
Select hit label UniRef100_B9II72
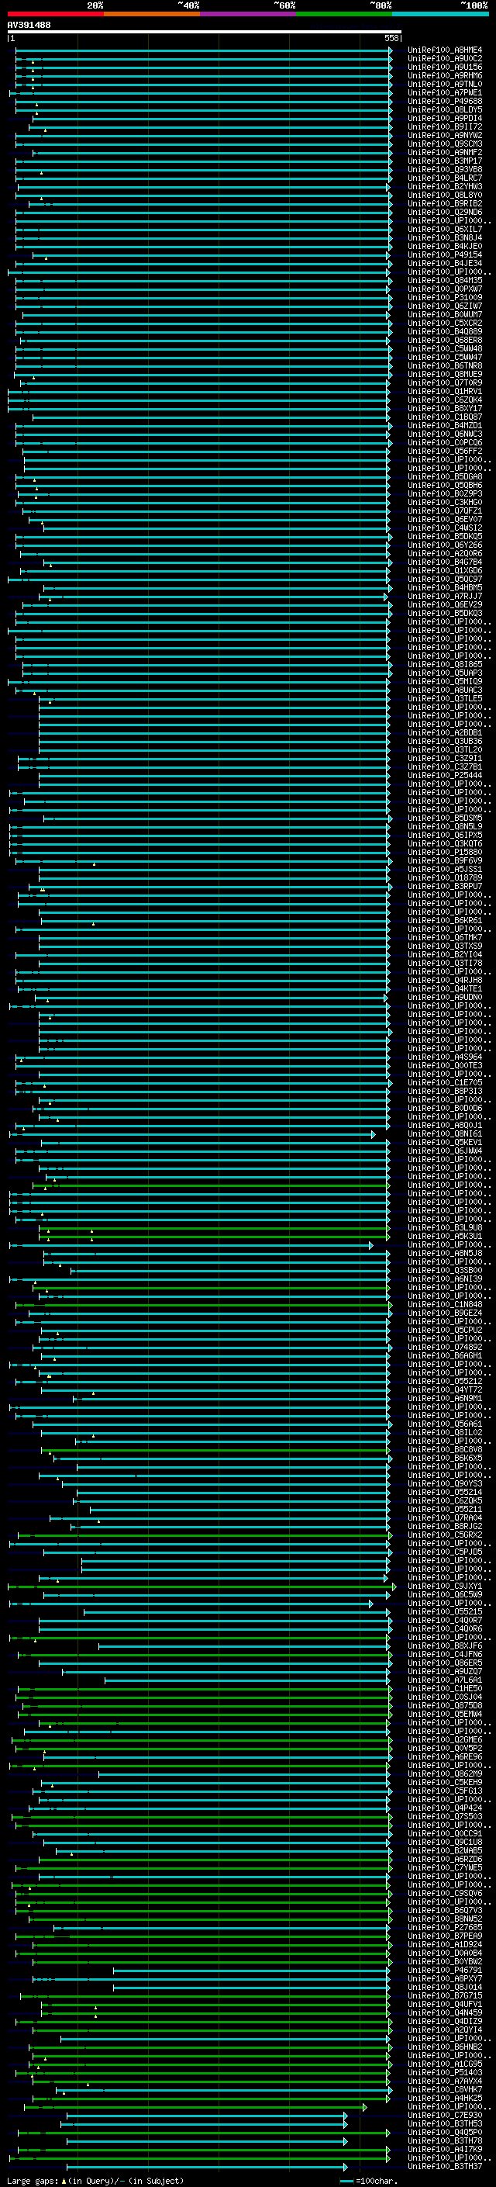445,126
